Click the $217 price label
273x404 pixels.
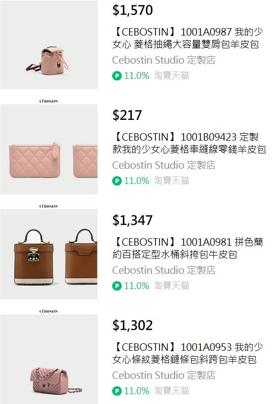click(x=127, y=115)
